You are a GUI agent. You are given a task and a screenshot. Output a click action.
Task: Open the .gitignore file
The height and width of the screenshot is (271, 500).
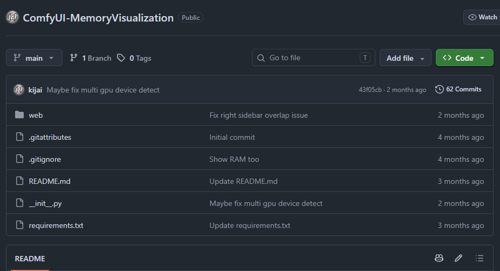(x=45, y=159)
